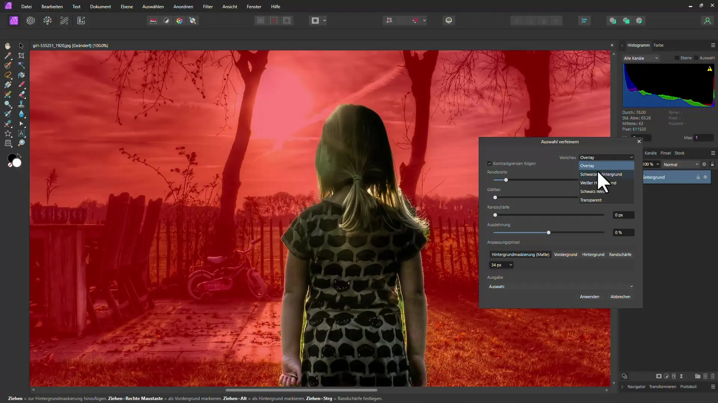This screenshot has height=403, width=718.
Task: Select the Frame Text tool
Action: point(21,133)
